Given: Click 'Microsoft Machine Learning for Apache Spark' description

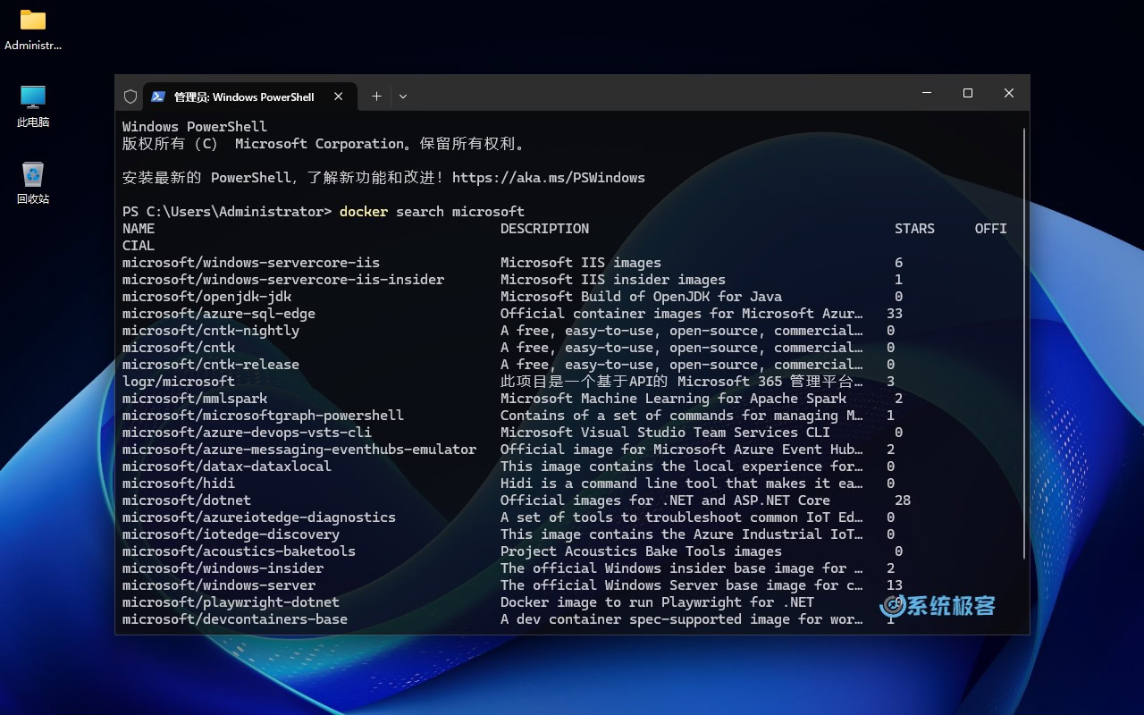Looking at the screenshot, I should tap(673, 399).
